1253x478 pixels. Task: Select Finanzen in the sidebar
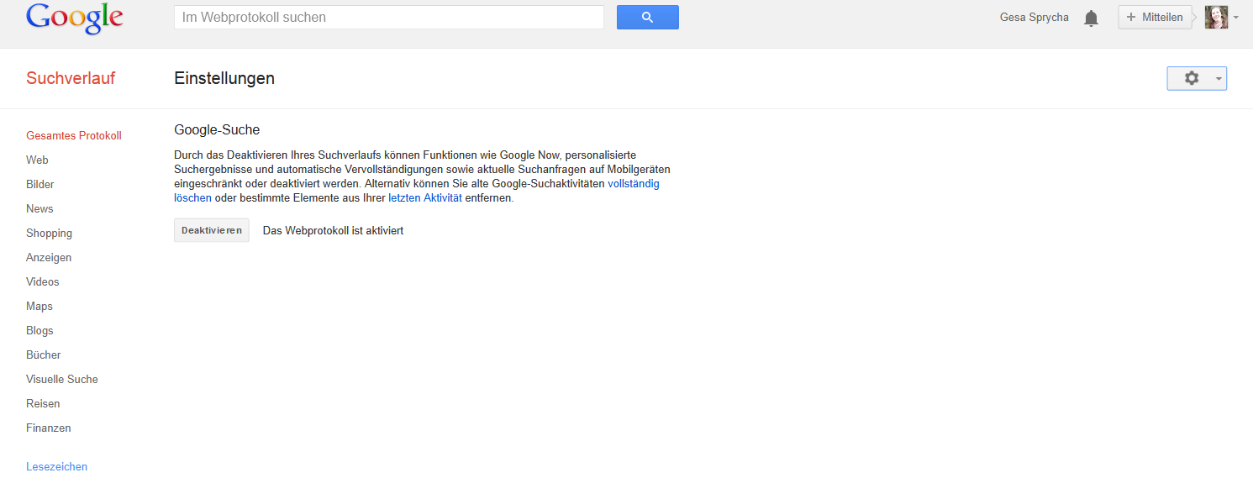[49, 428]
